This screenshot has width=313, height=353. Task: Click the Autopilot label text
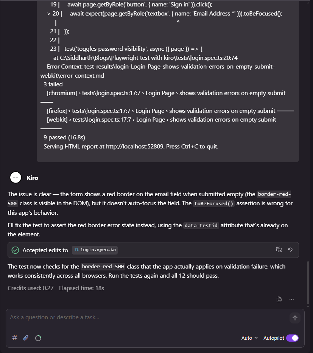(x=273, y=338)
